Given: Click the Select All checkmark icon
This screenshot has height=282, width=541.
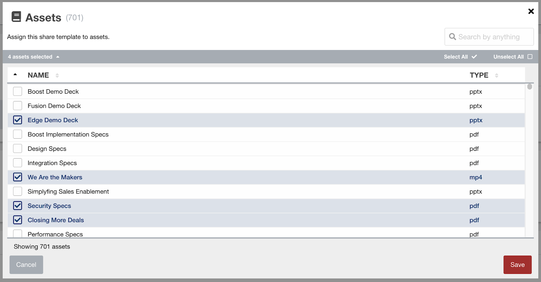Looking at the screenshot, I should tap(474, 57).
